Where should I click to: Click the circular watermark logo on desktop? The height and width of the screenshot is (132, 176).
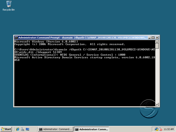pyautogui.click(x=149, y=109)
